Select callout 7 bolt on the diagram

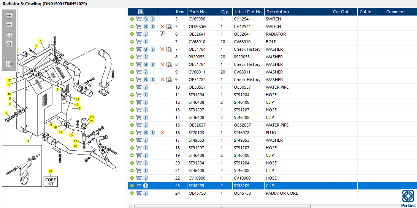(6, 113)
